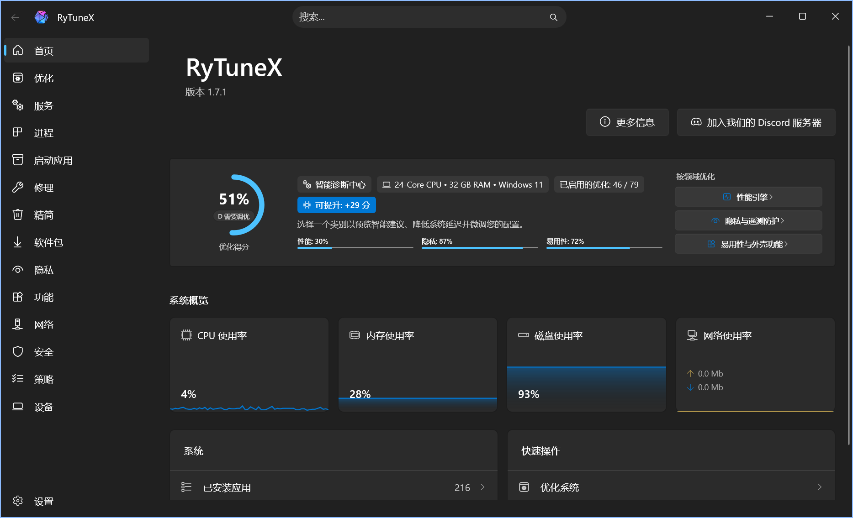Click the eye icon beside 隐私
The width and height of the screenshot is (853, 518).
18,270
